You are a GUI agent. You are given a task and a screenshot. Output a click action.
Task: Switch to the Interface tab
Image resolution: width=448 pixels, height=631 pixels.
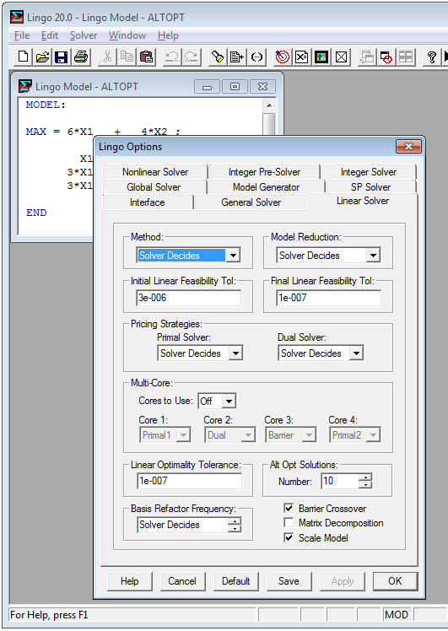(148, 202)
